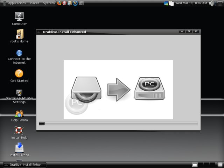Maximize the Draklive-Install Enhanced window
This screenshot has width=224, height=168.
coord(189,31)
